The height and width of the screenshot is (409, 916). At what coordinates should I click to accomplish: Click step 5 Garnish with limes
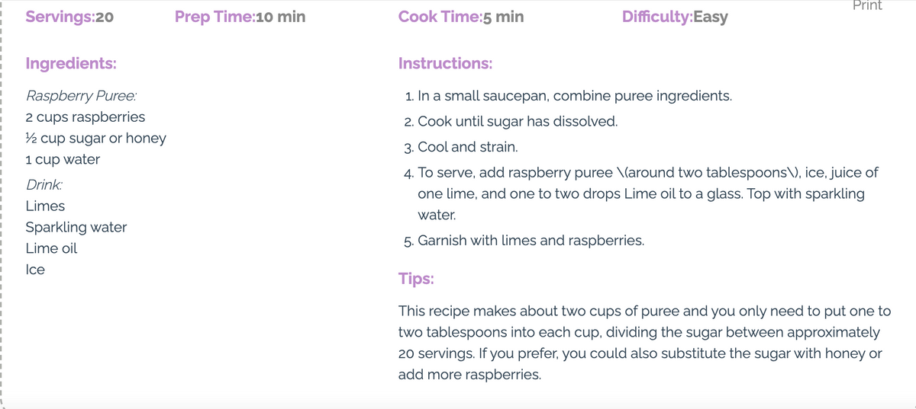[524, 241]
